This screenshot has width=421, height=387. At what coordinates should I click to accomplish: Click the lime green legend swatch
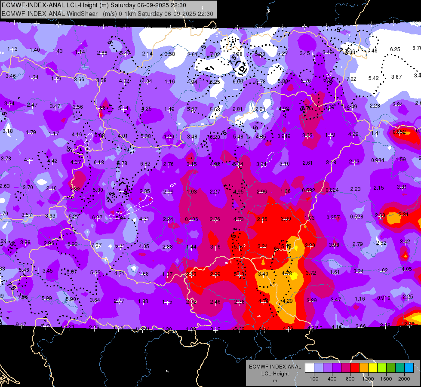382,368
